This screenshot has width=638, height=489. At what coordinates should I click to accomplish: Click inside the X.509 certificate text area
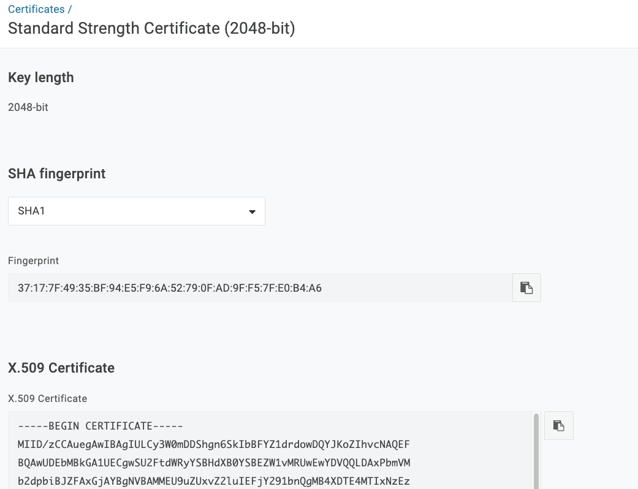(x=270, y=450)
